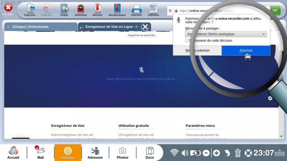Click the blue Autoriser button
287x161 pixels.
pos(246,50)
